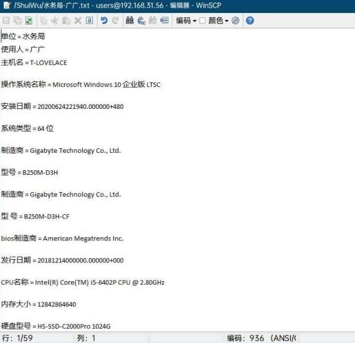Click the Paste clipboard icon

[x=66, y=21]
